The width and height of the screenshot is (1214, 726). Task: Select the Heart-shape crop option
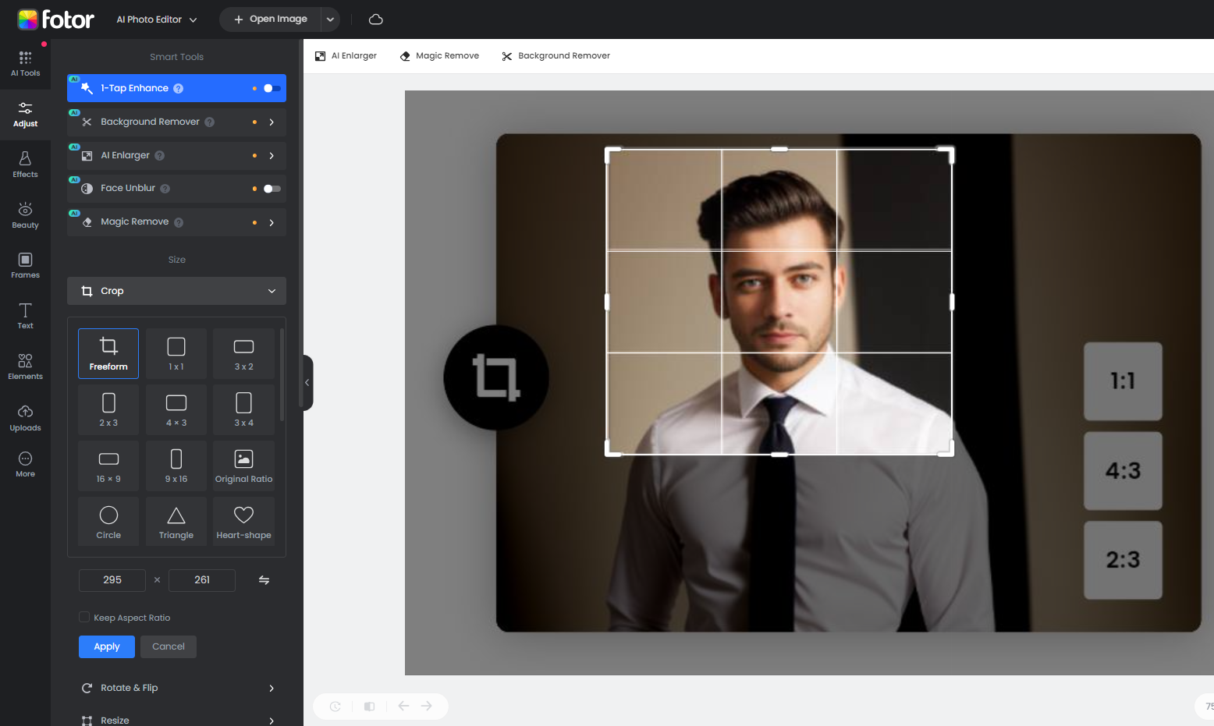tap(243, 522)
